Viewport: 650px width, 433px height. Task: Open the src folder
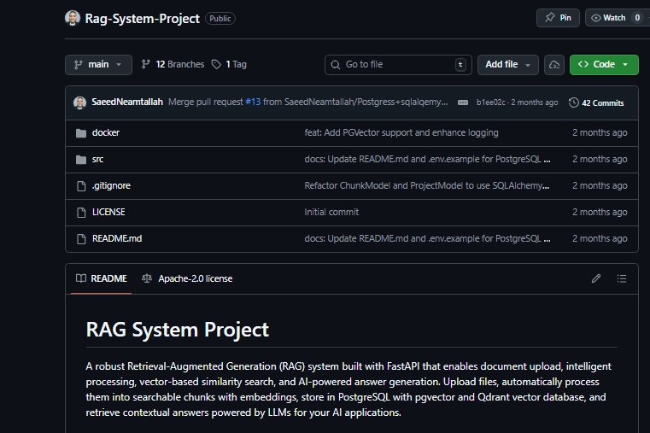pyautogui.click(x=98, y=159)
